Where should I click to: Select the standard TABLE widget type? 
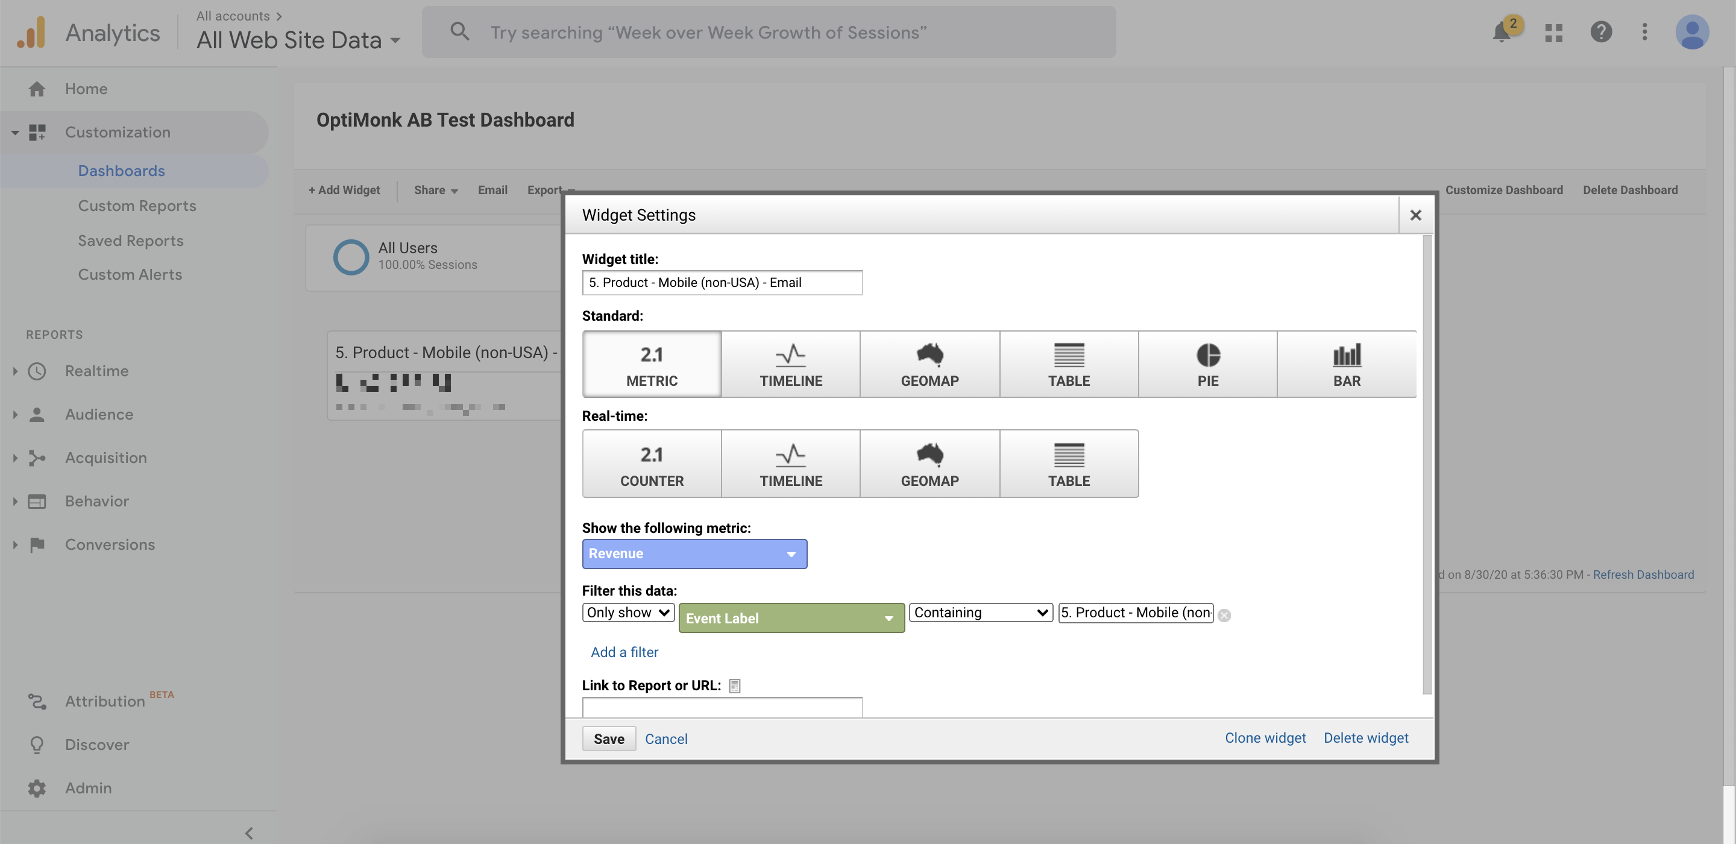pos(1069,364)
